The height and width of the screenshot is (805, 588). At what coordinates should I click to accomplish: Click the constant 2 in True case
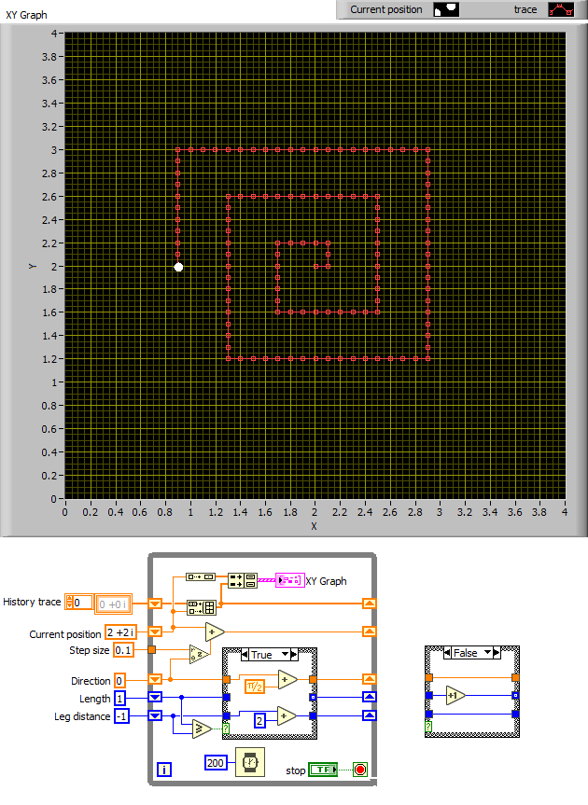[x=259, y=721]
